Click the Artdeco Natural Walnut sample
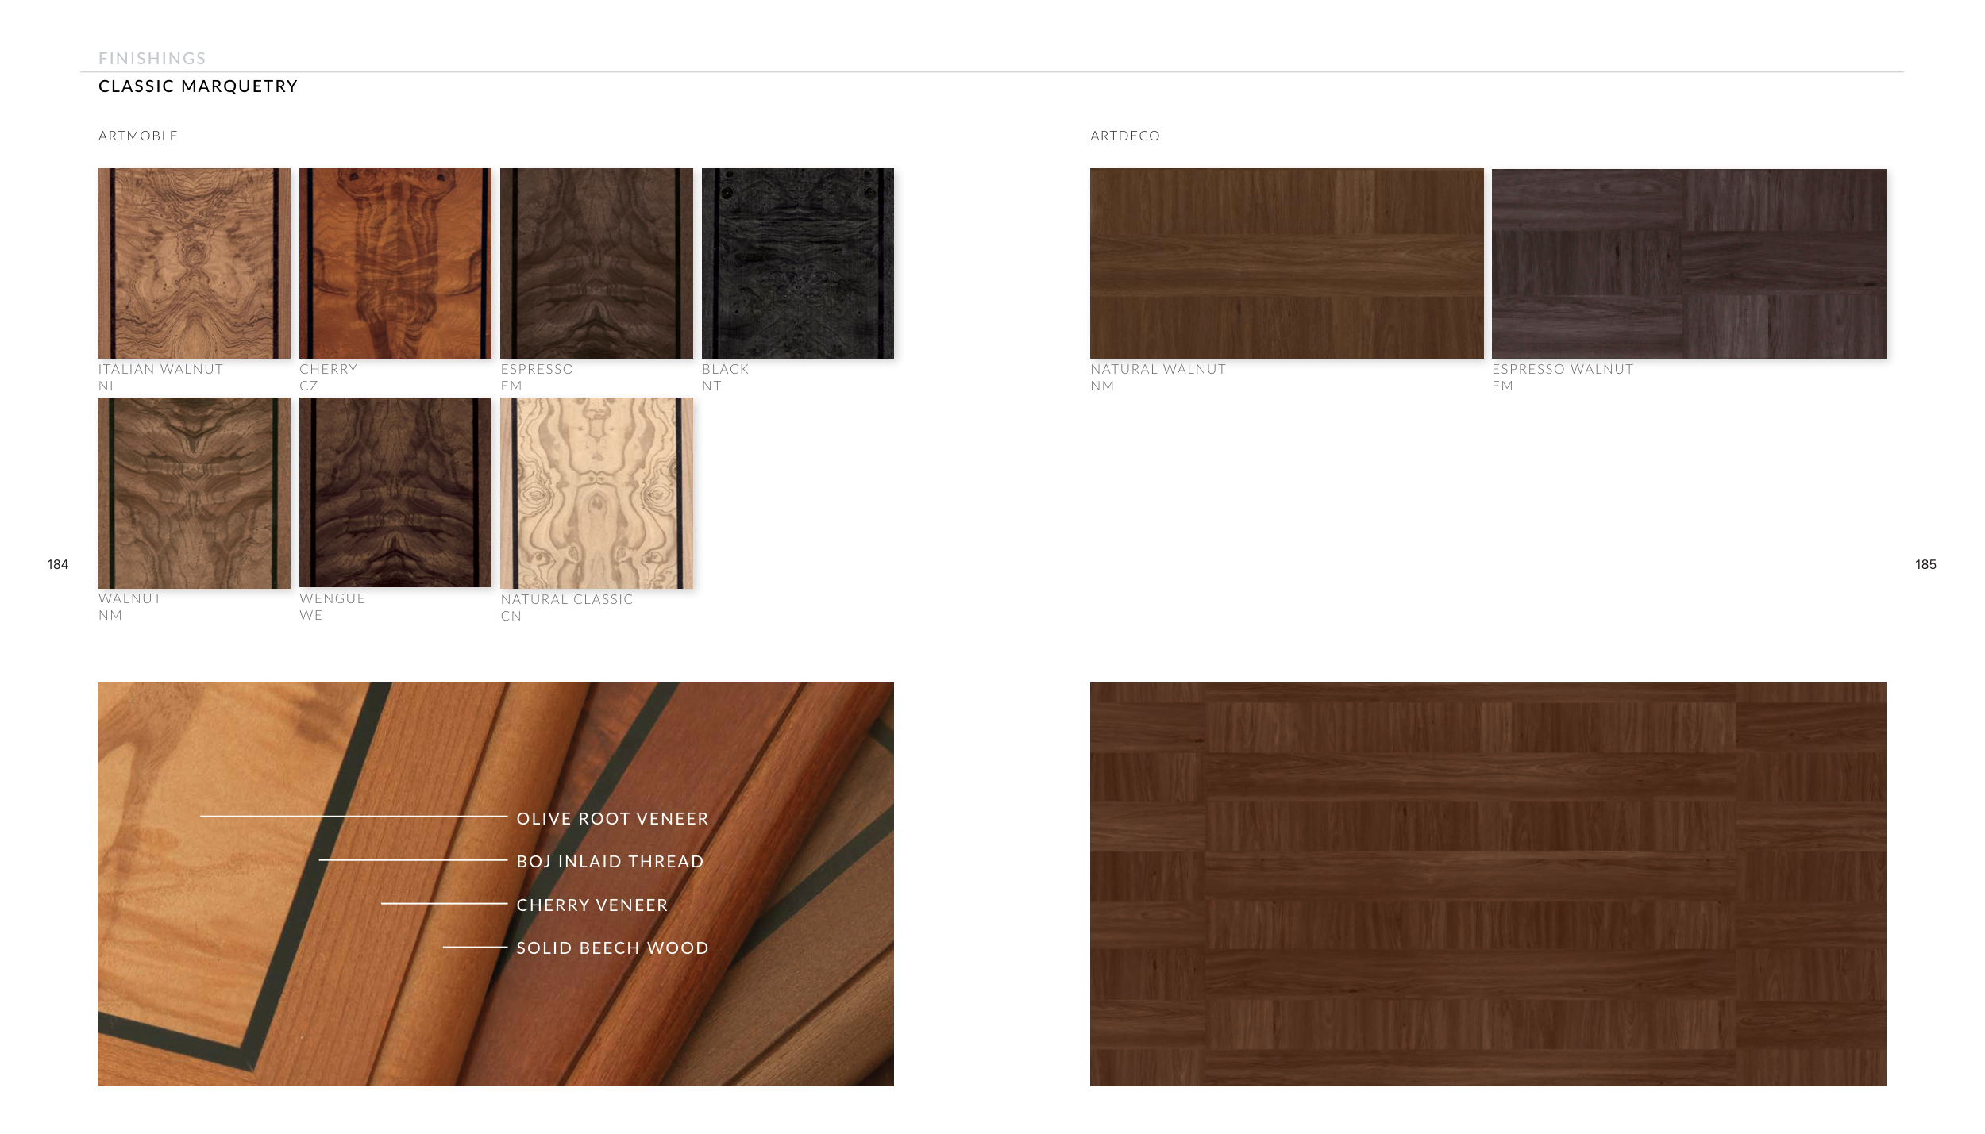This screenshot has height=1134, width=1985. 1286,263
